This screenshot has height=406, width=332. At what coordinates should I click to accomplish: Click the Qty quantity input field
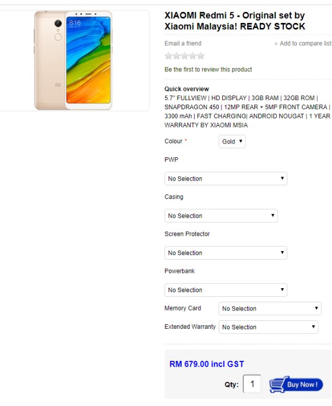click(252, 384)
